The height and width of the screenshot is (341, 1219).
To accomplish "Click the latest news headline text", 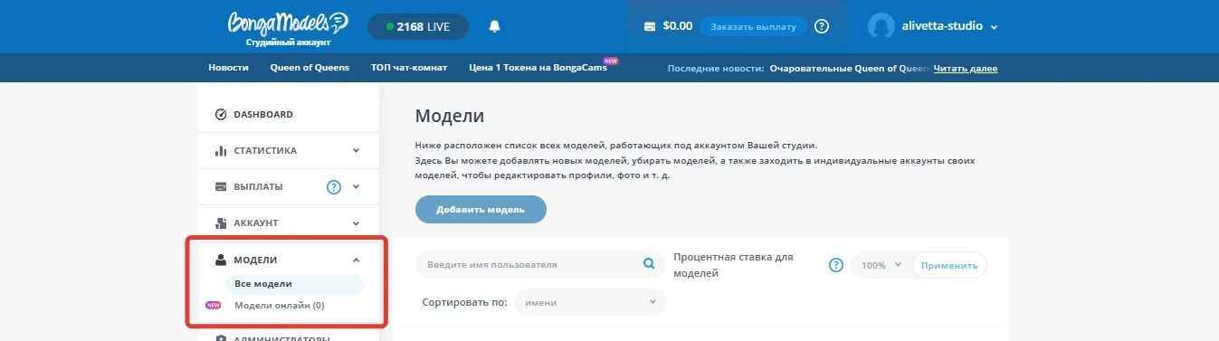I will [x=850, y=68].
